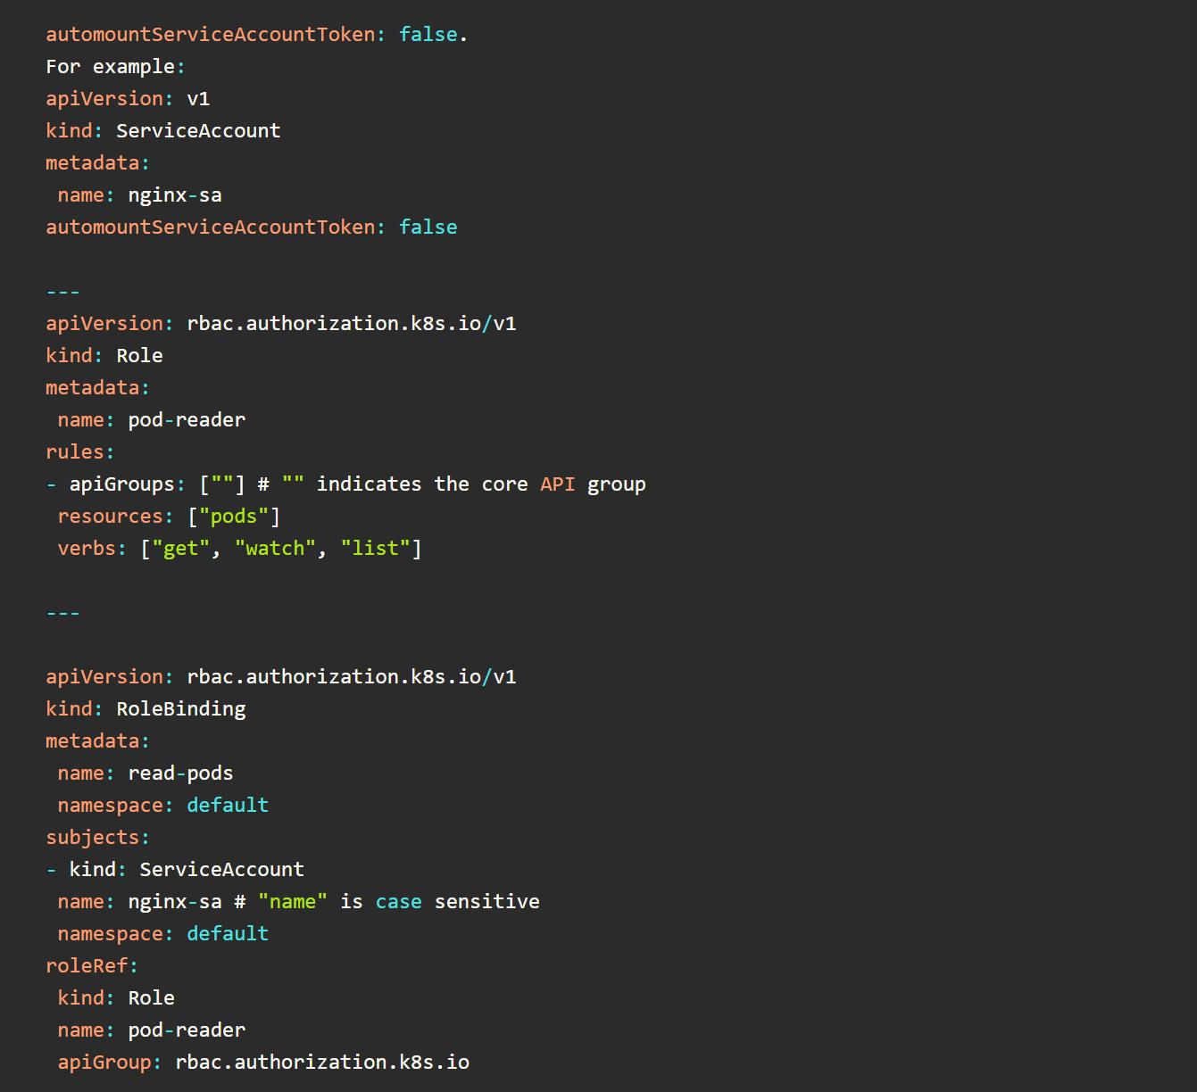Click the "watch" verb string
Screen dimensions: 1197x1092
tap(276, 549)
